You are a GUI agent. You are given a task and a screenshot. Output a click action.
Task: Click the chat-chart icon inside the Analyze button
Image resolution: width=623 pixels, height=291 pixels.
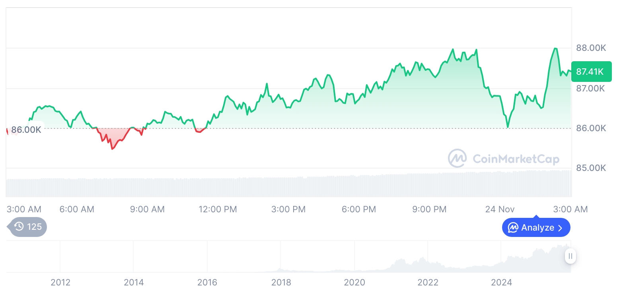513,228
